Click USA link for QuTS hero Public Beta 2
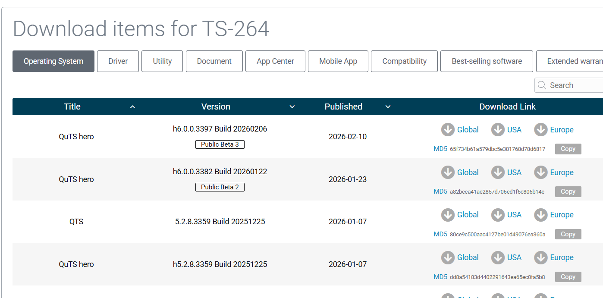Image resolution: width=603 pixels, height=298 pixels. (x=514, y=173)
